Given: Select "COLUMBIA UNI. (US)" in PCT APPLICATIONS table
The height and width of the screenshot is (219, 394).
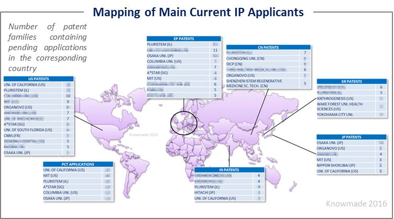Looking at the screenshot, I should coord(60,193).
